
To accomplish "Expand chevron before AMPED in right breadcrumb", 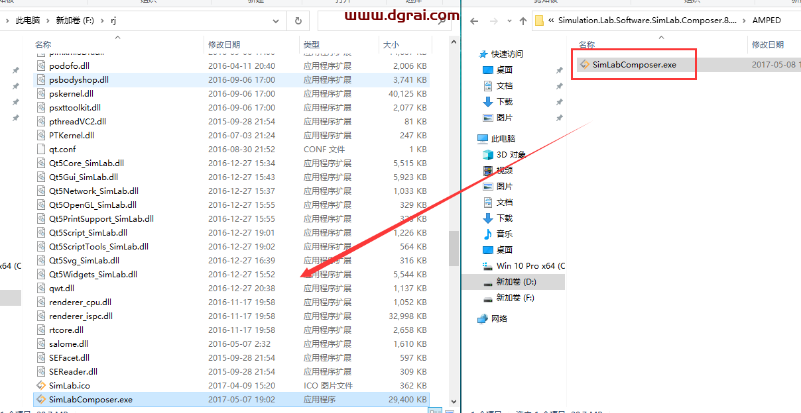I will point(745,21).
